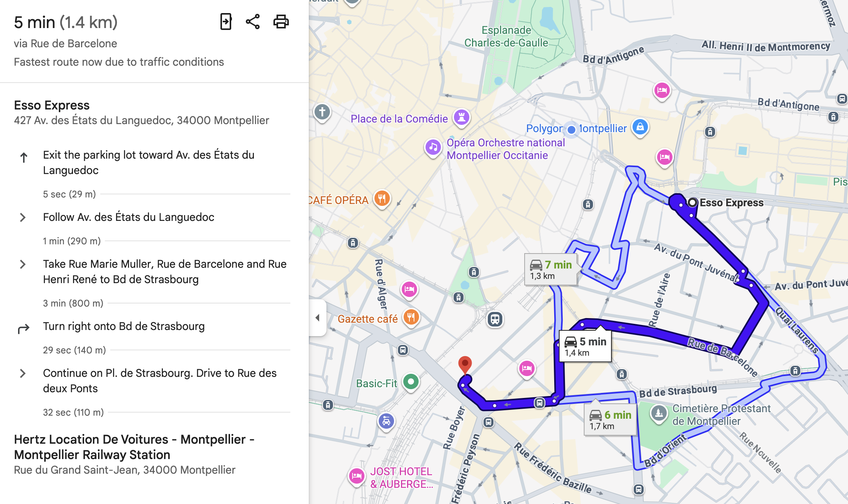Expand the Take Rue Marie Muller step
Screen dimensions: 848x504
[23, 264]
